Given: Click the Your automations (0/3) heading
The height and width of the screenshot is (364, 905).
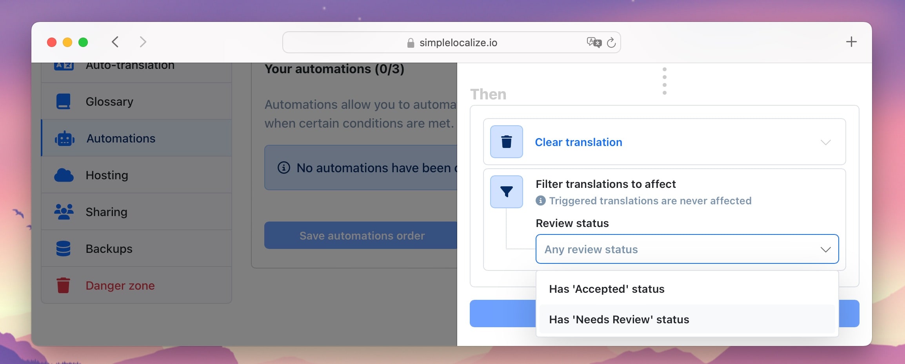Looking at the screenshot, I should pyautogui.click(x=334, y=69).
